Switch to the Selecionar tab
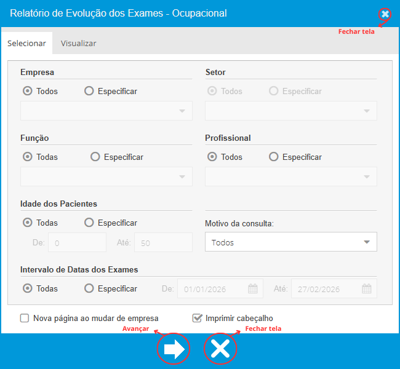400x369 pixels. tap(27, 43)
